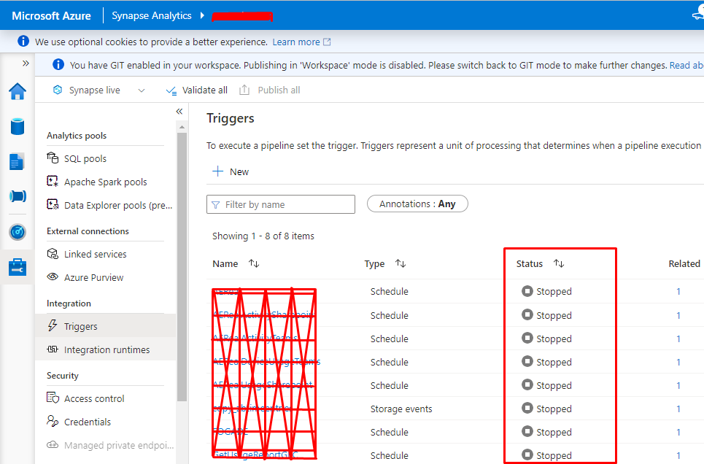Screen dimensions: 704x464
Task: Click the Related column header
Action: [685, 263]
